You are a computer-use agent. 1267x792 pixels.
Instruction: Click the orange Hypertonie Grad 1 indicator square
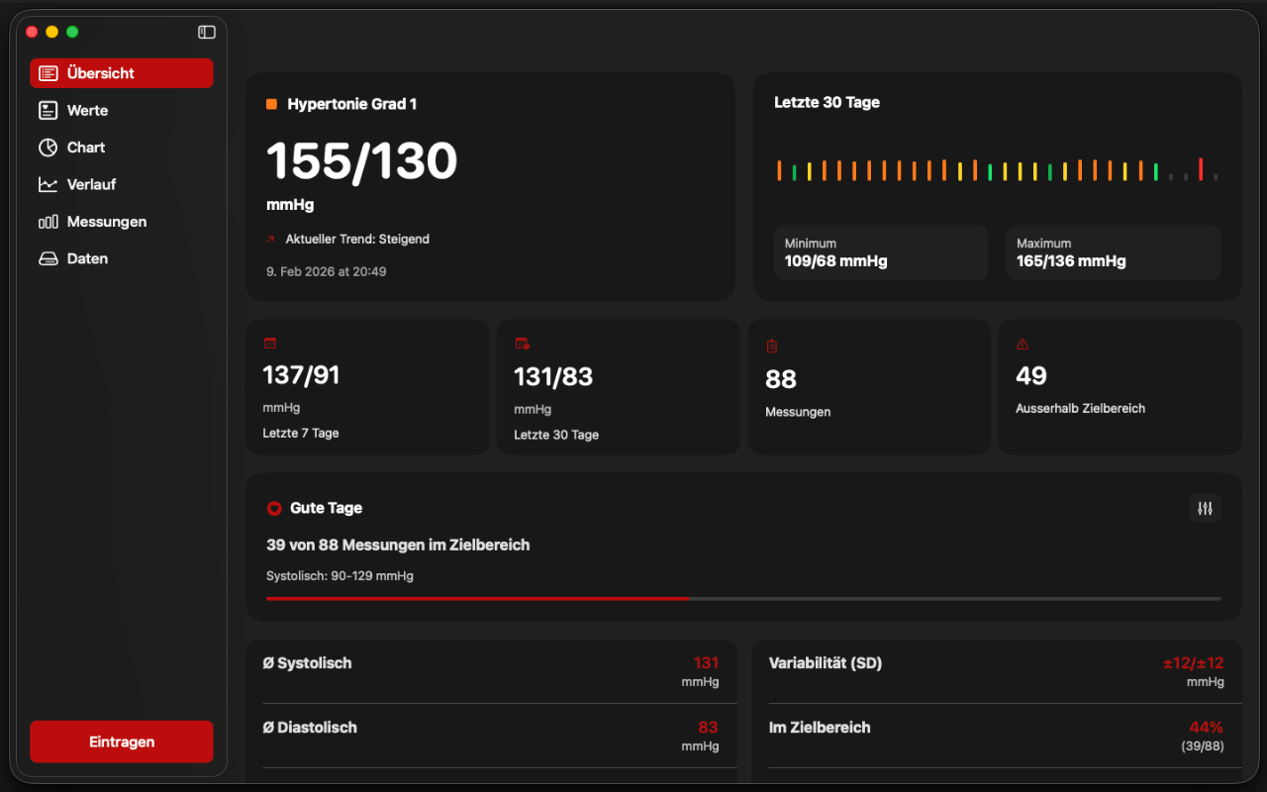(271, 104)
